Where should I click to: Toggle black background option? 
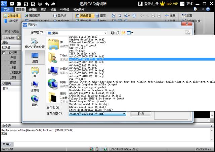(85, 16)
